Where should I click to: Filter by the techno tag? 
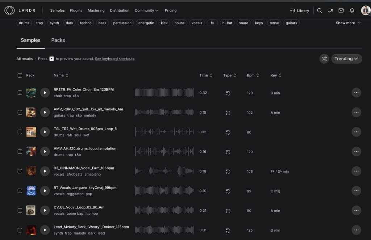point(86,23)
